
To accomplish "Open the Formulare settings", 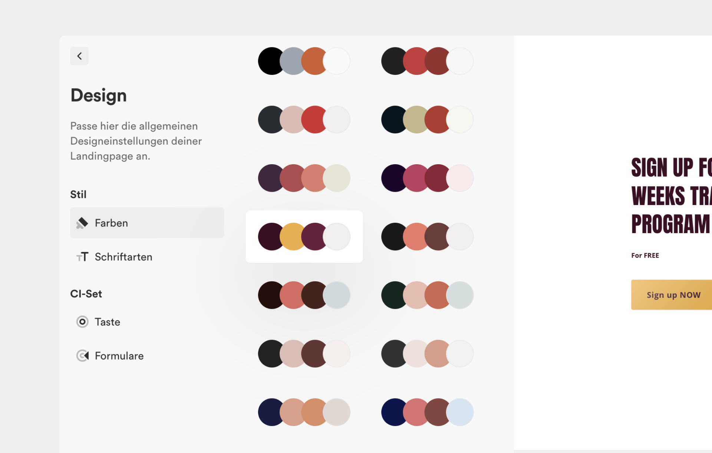I will [119, 356].
